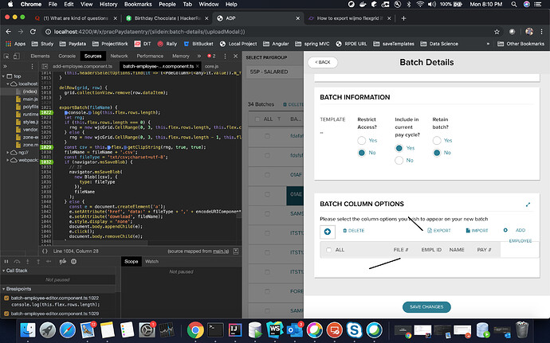Select No for Restrict Access
Viewport: 550px width, 343px height.
[x=362, y=153]
